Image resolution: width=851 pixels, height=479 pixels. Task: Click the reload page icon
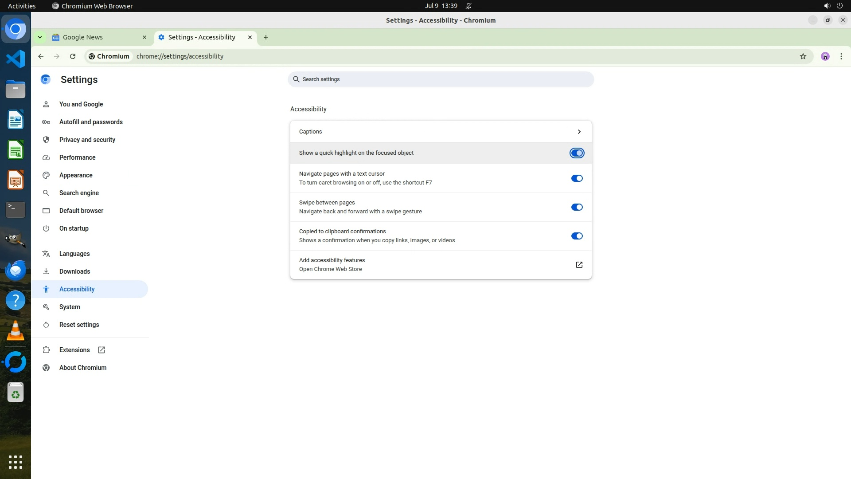(73, 56)
